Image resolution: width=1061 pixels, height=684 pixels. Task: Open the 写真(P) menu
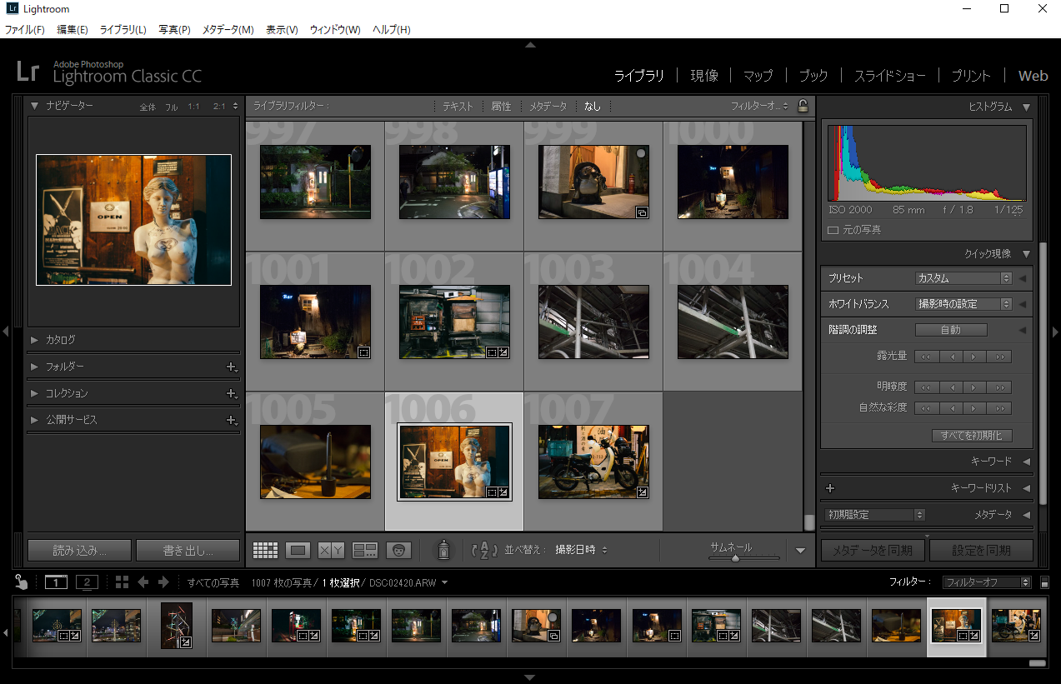[x=174, y=29]
